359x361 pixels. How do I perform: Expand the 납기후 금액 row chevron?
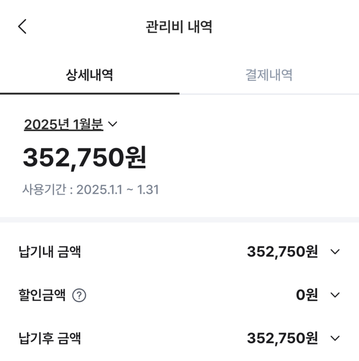[x=335, y=339]
